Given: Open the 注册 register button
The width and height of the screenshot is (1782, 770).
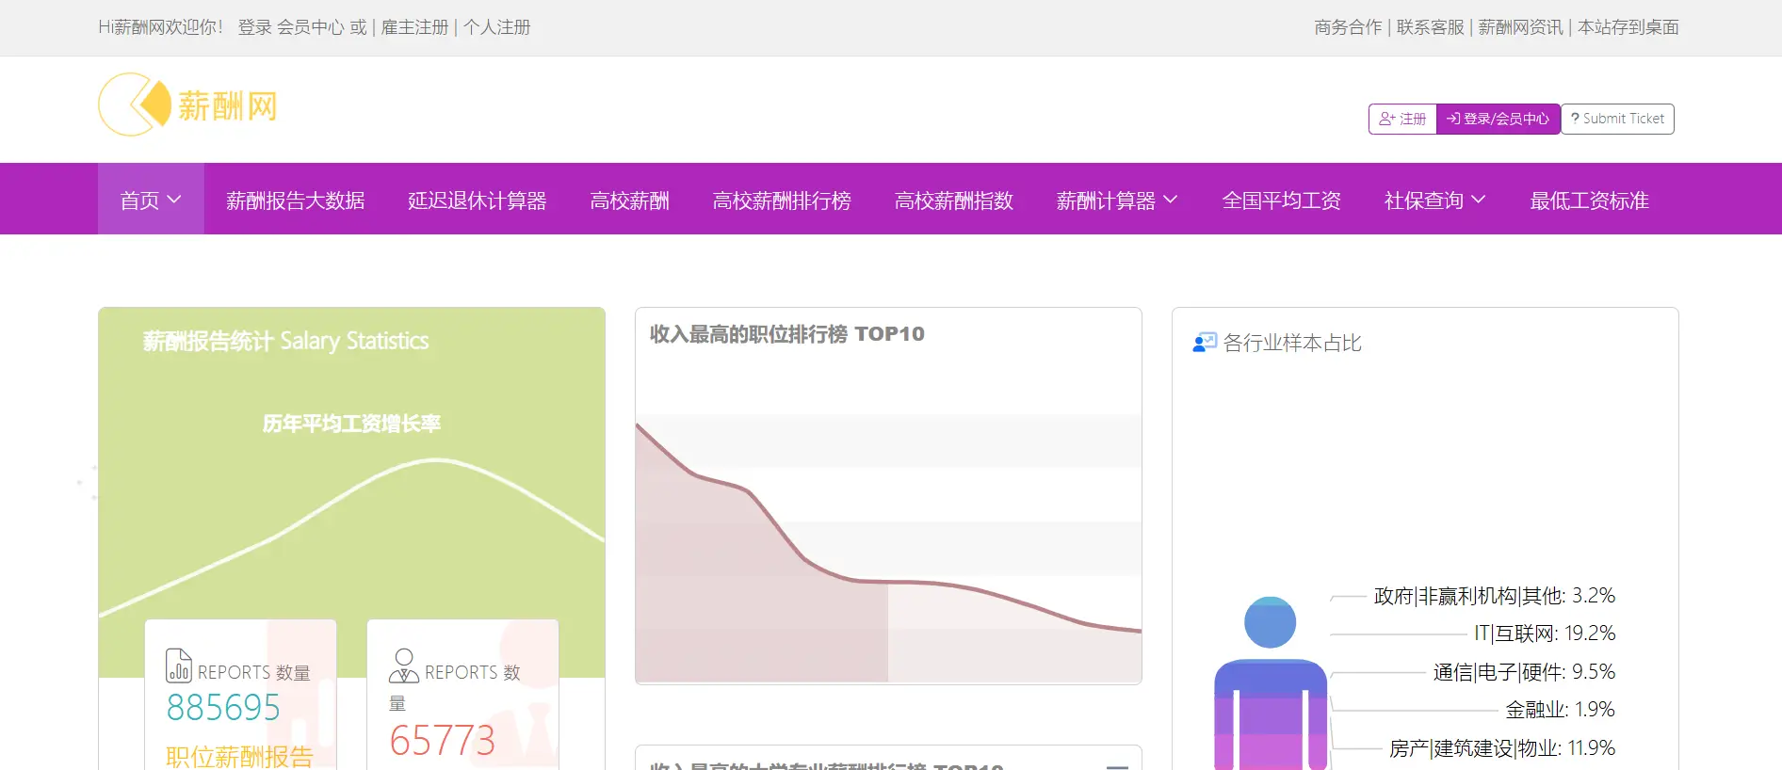Looking at the screenshot, I should [x=1402, y=119].
